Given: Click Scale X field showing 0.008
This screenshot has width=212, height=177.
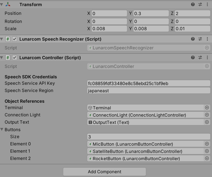Looking at the screenshot, I should 109,29.
